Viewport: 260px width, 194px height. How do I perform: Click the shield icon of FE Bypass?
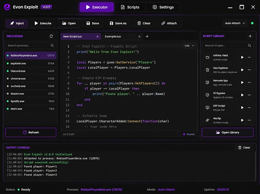(x=207, y=95)
